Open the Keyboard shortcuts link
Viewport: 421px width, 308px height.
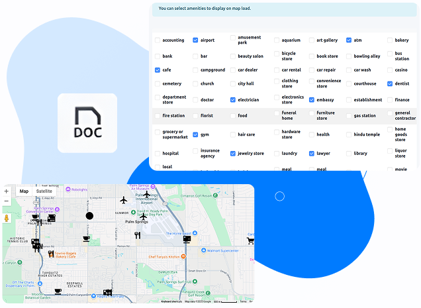(170, 301)
